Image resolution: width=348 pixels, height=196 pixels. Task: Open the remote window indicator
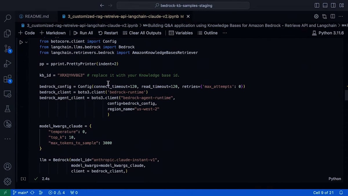tap(5, 193)
